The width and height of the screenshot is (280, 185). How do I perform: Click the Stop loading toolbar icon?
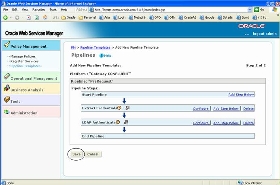click(x=28, y=17)
